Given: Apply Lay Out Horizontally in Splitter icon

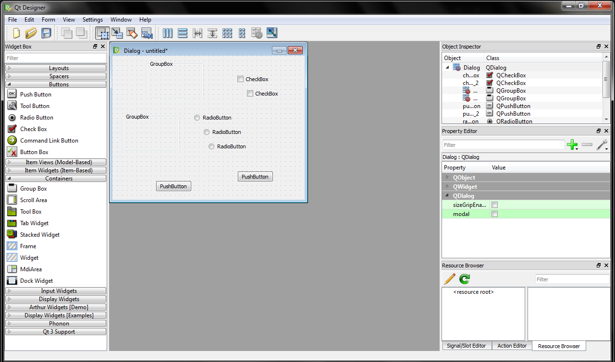Looking at the screenshot, I should 197,33.
